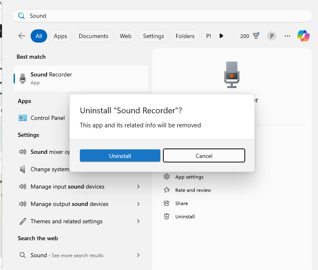318x270 pixels.
Task: Expand the Themes and related settings chevron
Action: pyautogui.click(x=138, y=221)
